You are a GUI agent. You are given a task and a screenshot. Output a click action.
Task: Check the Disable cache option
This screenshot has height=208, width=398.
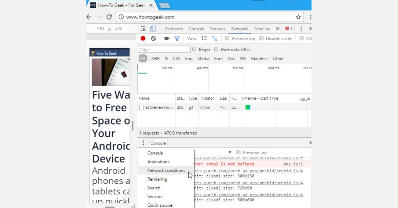(x=262, y=38)
